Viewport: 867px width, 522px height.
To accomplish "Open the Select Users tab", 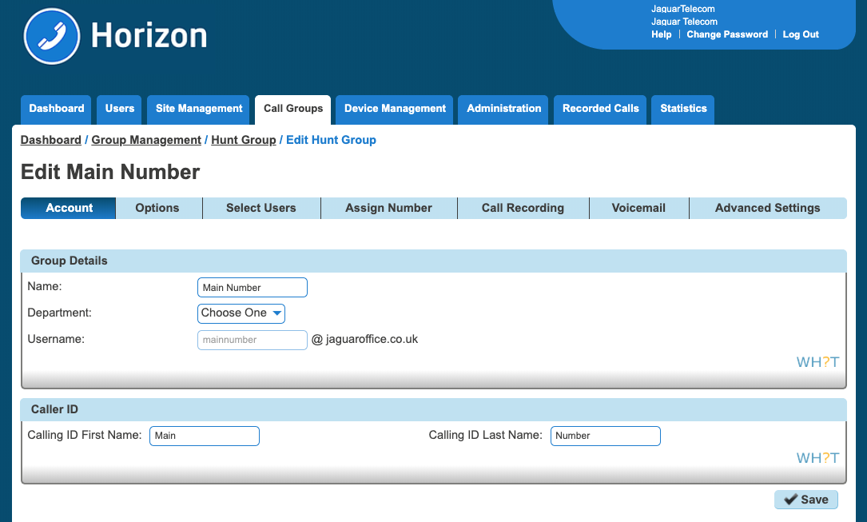I will [x=260, y=208].
